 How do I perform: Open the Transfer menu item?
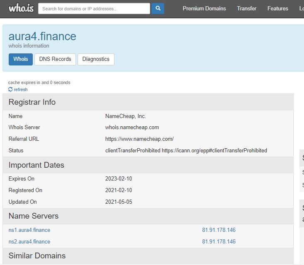(247, 9)
